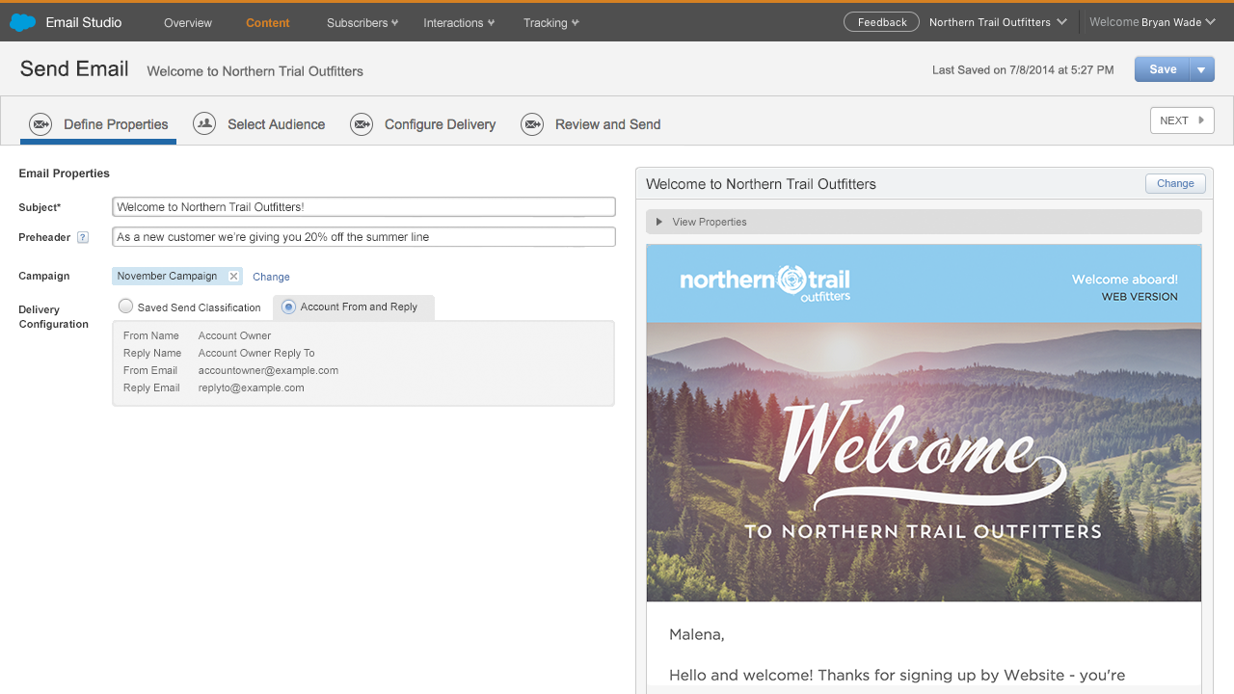Click the WEB VERSION link in email preview
Image resolution: width=1234 pixels, height=694 pixels.
pos(1140,297)
